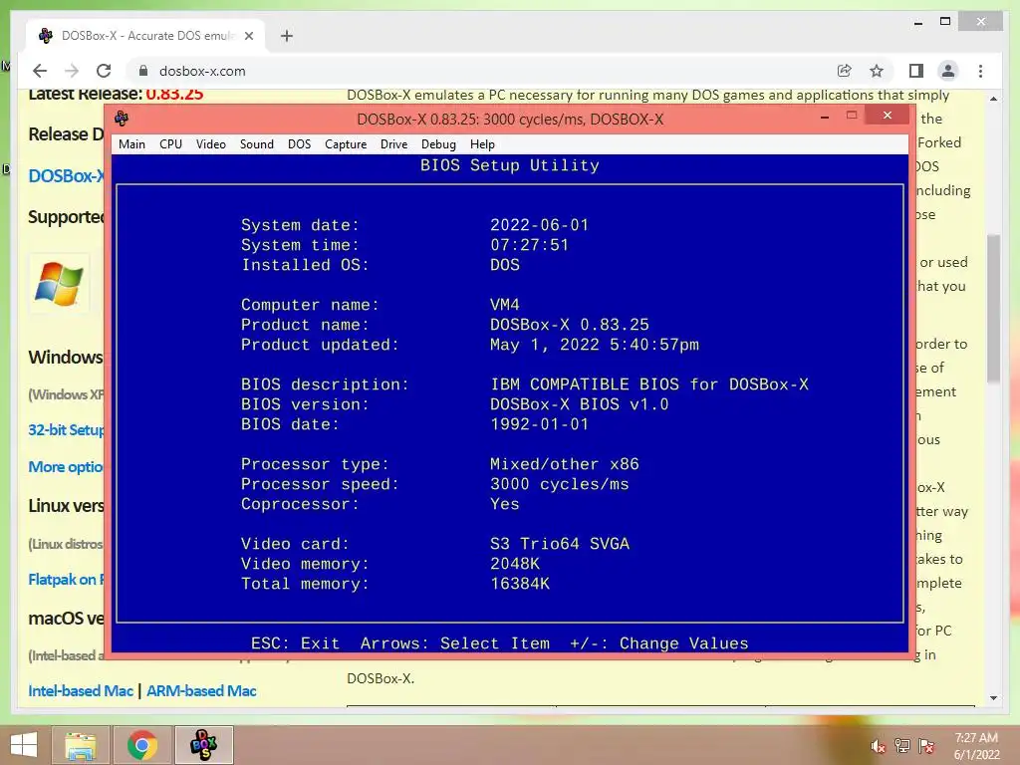Open the Flatpak link under Linux version

click(x=66, y=579)
